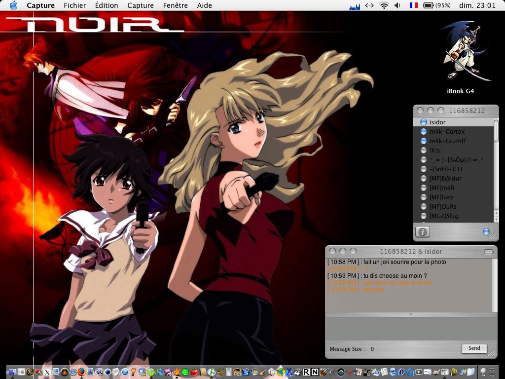The width and height of the screenshot is (505, 379).
Task: Click the blue status orb in buddy list
Action: pos(486,231)
